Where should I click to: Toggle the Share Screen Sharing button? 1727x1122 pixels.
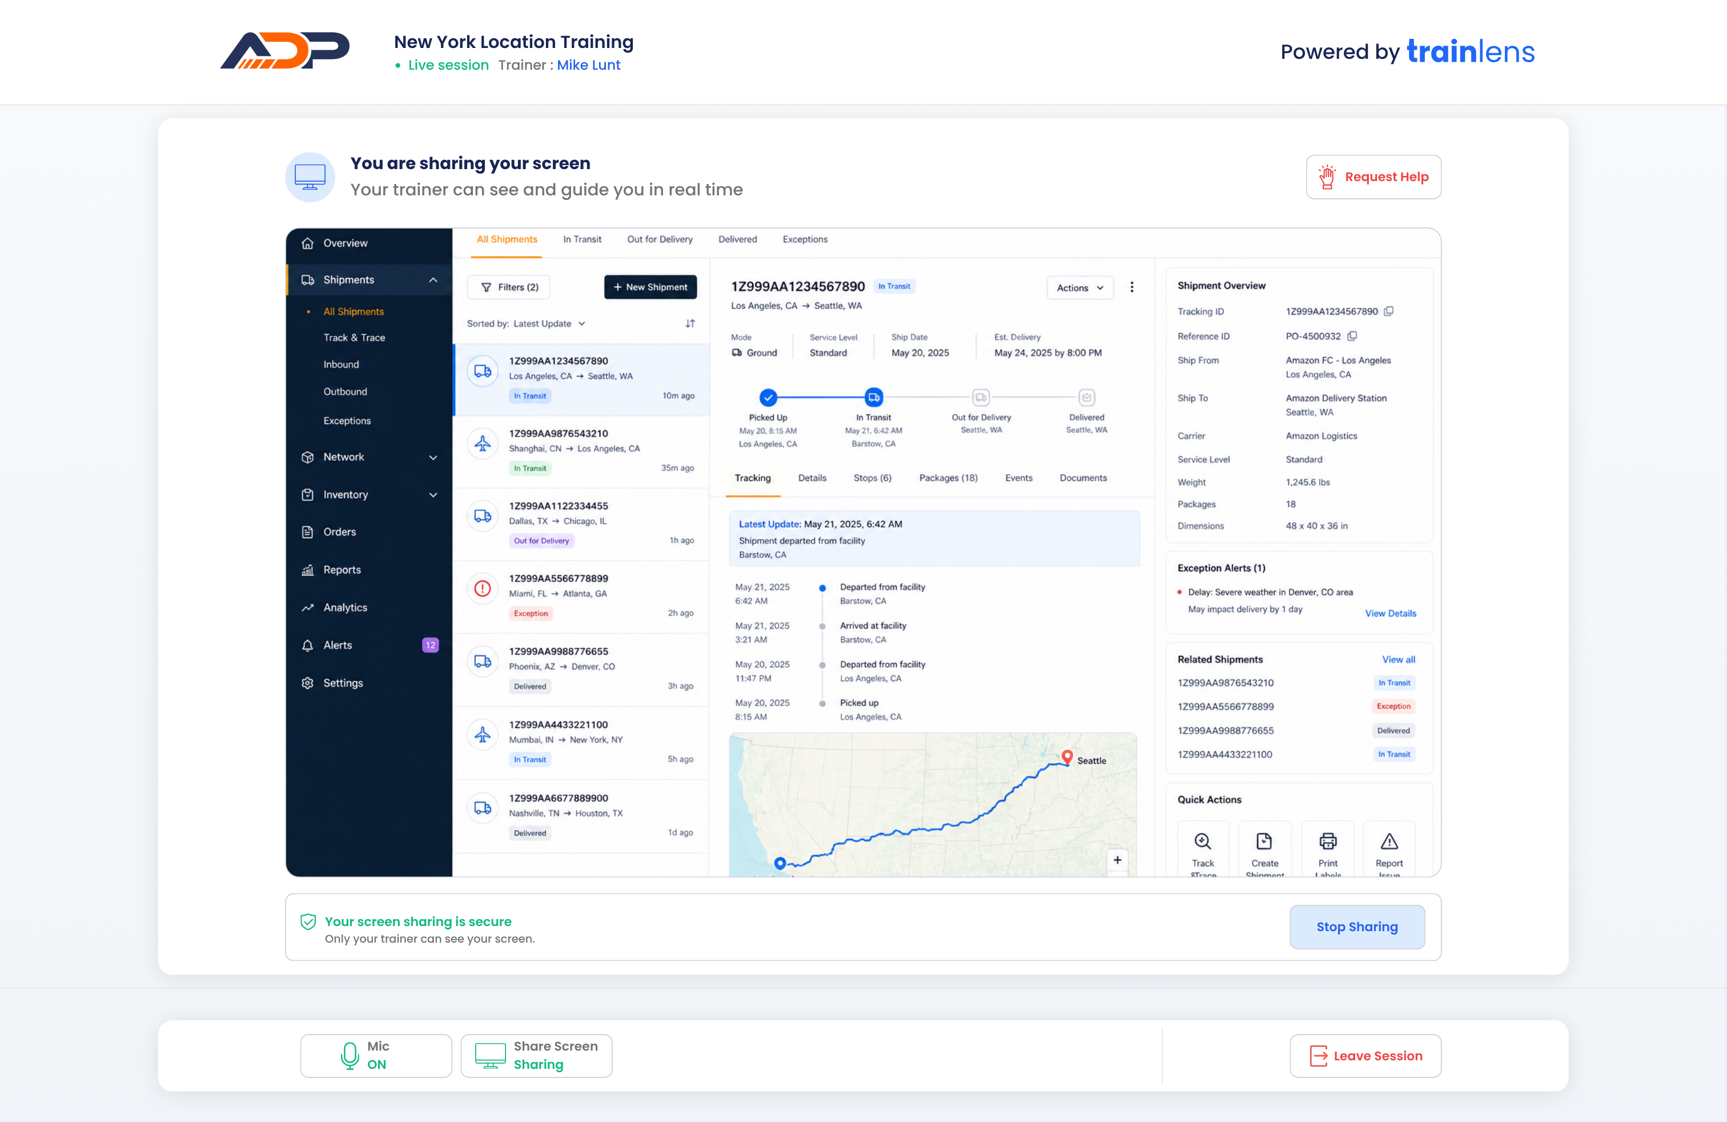(536, 1055)
